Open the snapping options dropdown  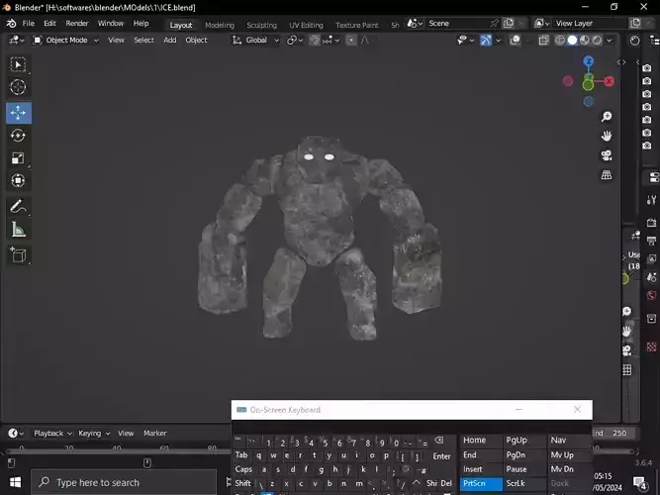331,40
